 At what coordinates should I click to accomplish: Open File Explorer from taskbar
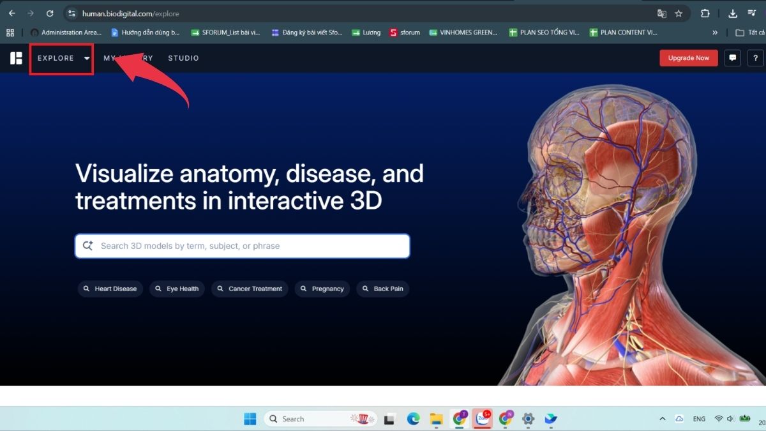(436, 419)
